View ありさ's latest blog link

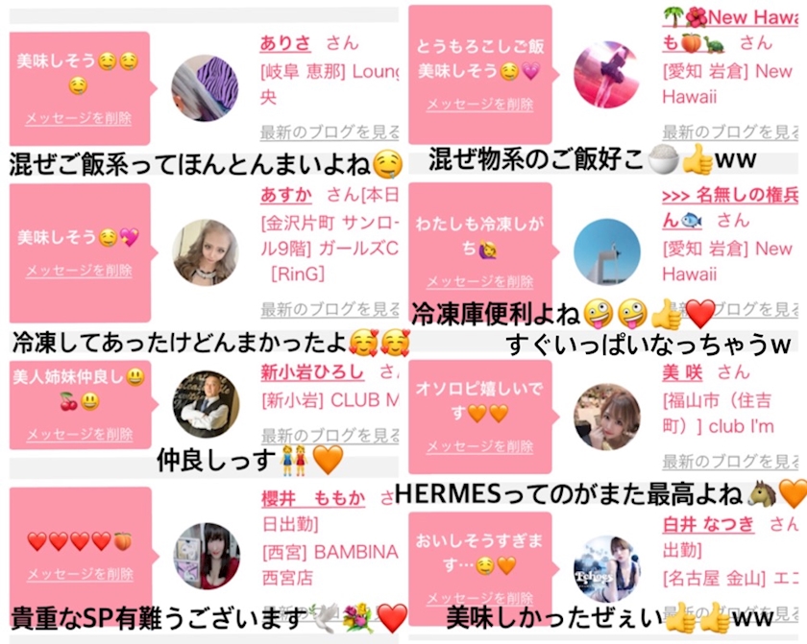pos(330,132)
